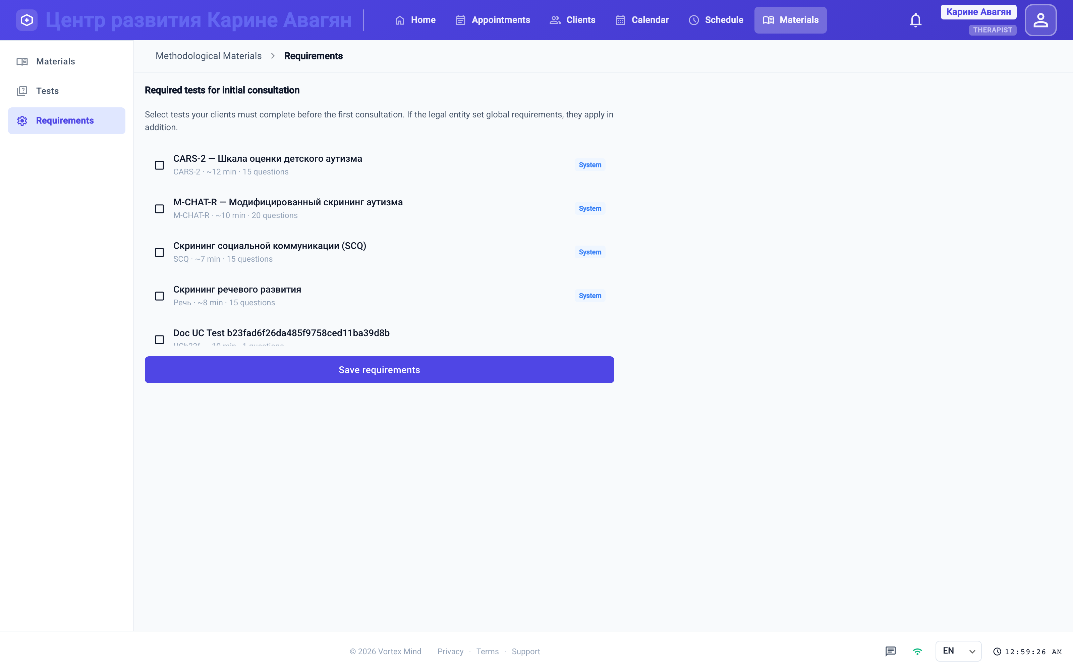Click Скрининг социальной коммуникации (SCQ) title
This screenshot has width=1073, height=671.
[x=270, y=246]
